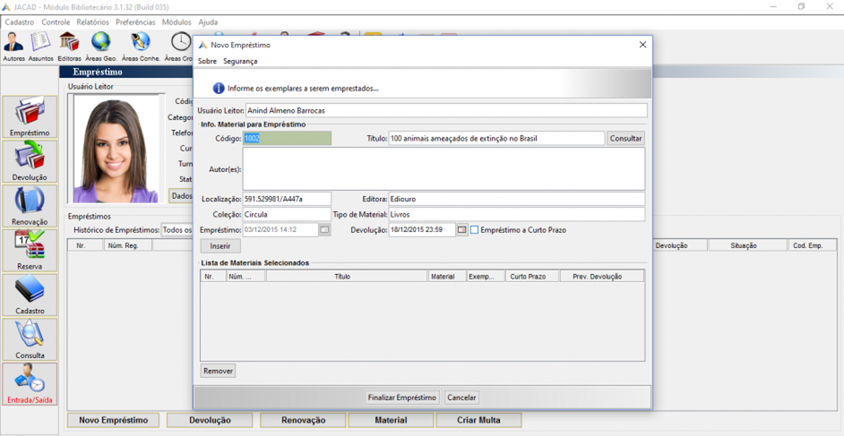Click the Cancelar button
844x436 pixels.
point(462,397)
